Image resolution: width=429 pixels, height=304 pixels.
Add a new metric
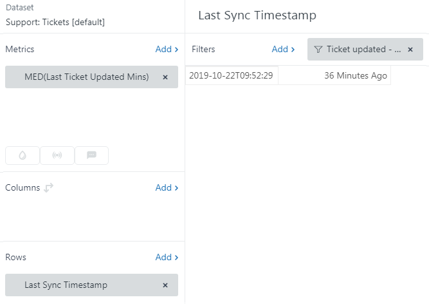click(x=167, y=49)
